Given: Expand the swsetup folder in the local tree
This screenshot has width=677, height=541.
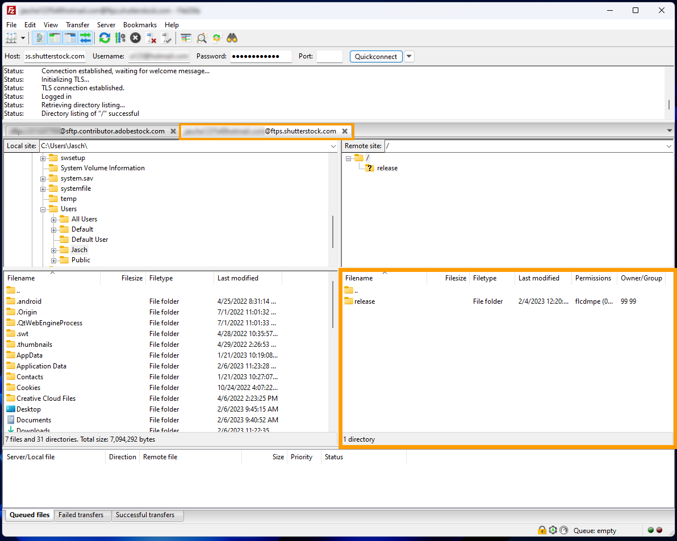Looking at the screenshot, I should tap(43, 158).
